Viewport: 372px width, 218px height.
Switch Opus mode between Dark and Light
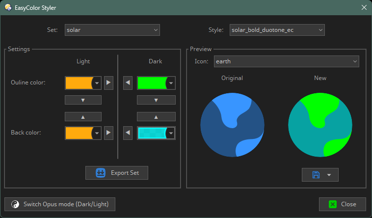[x=60, y=204]
